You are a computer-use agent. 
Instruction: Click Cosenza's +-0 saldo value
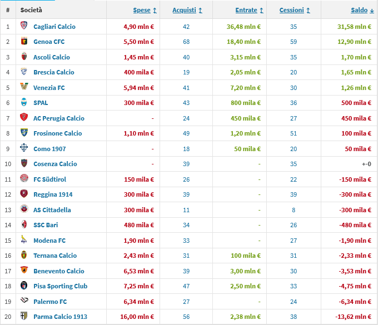point(366,164)
